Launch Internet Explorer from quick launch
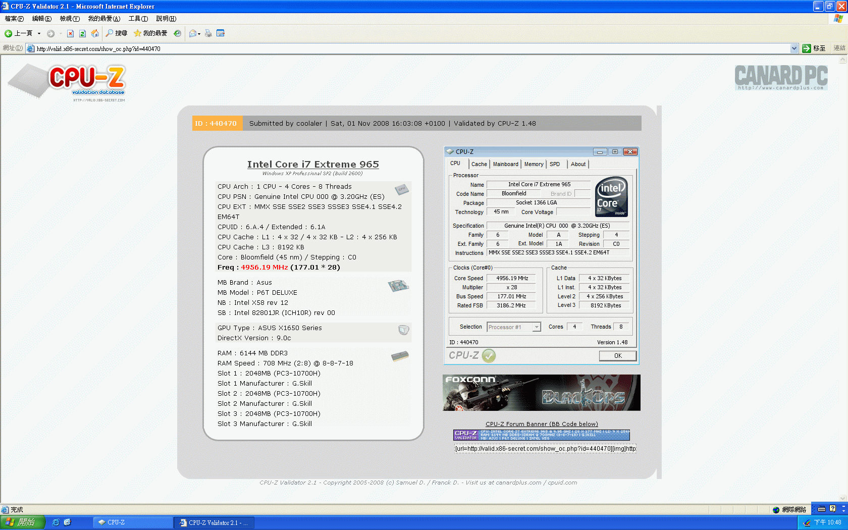Screen dimensions: 848x530 tap(56, 522)
